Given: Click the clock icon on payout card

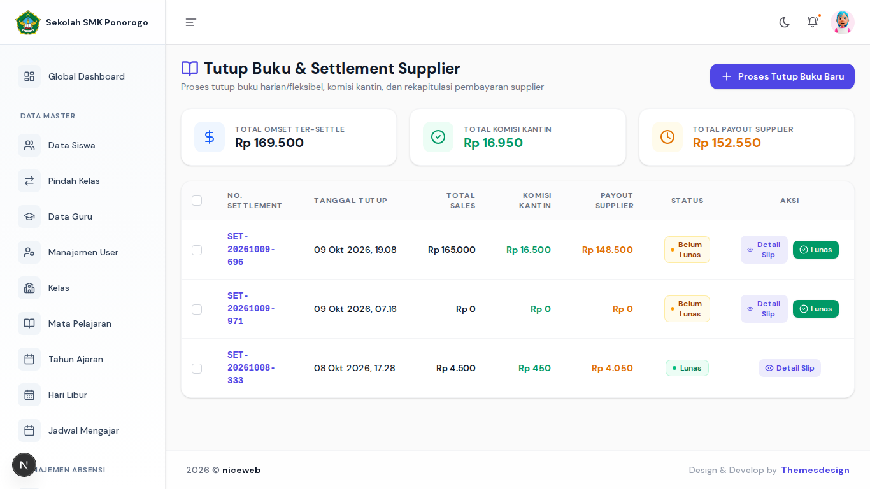Looking at the screenshot, I should [667, 137].
